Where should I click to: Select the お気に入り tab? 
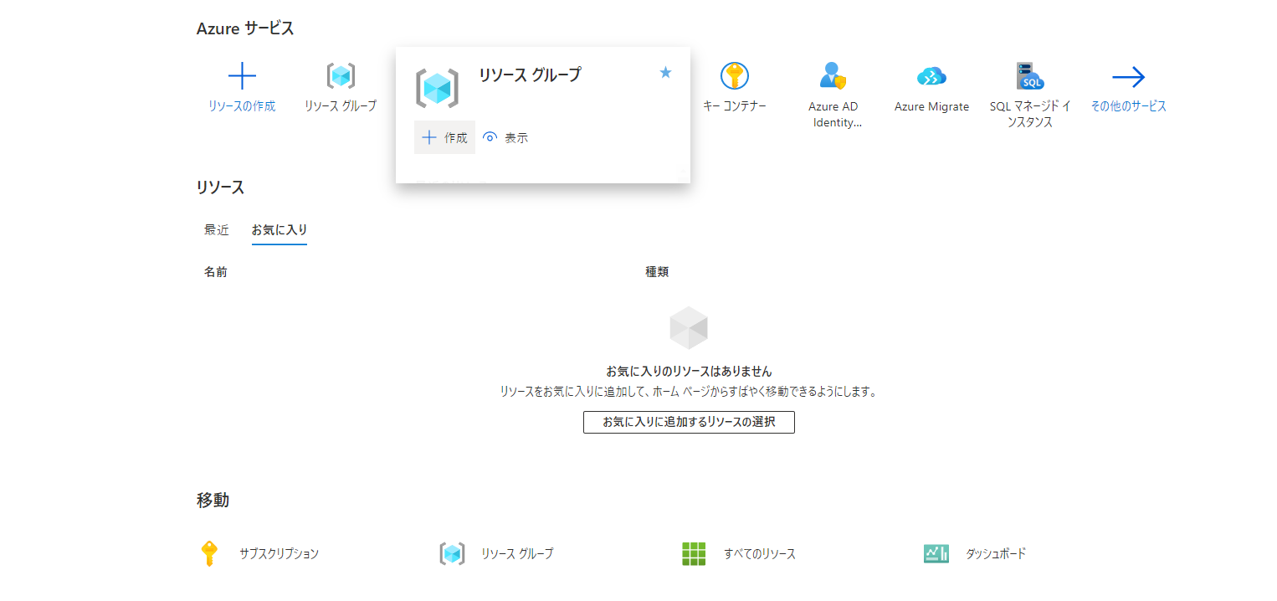click(280, 229)
